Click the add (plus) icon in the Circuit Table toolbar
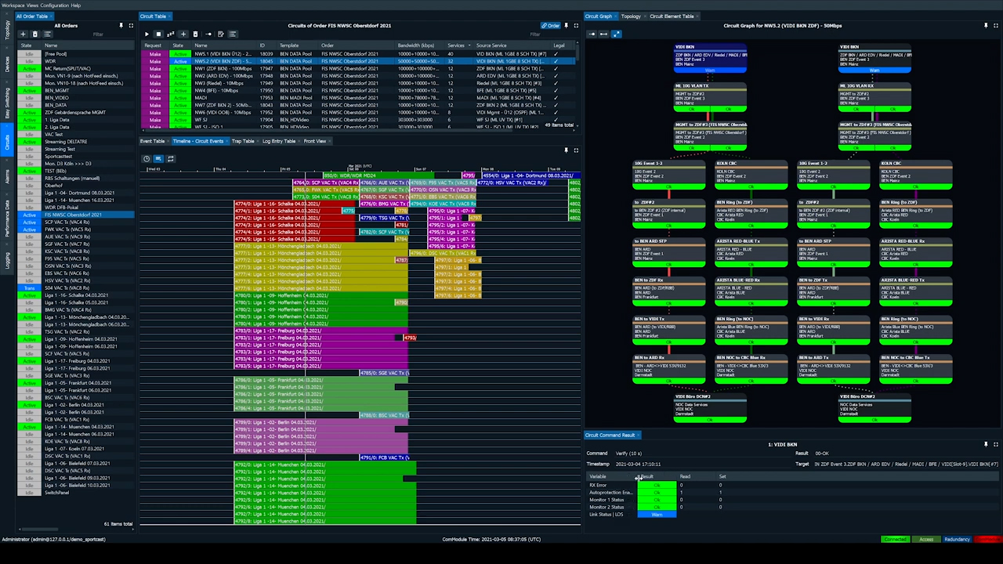This screenshot has height=564, width=1003. [x=183, y=34]
